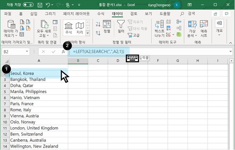235x150 pixels.
Task: Select row 7 header
Action: click(x=5, y=104)
